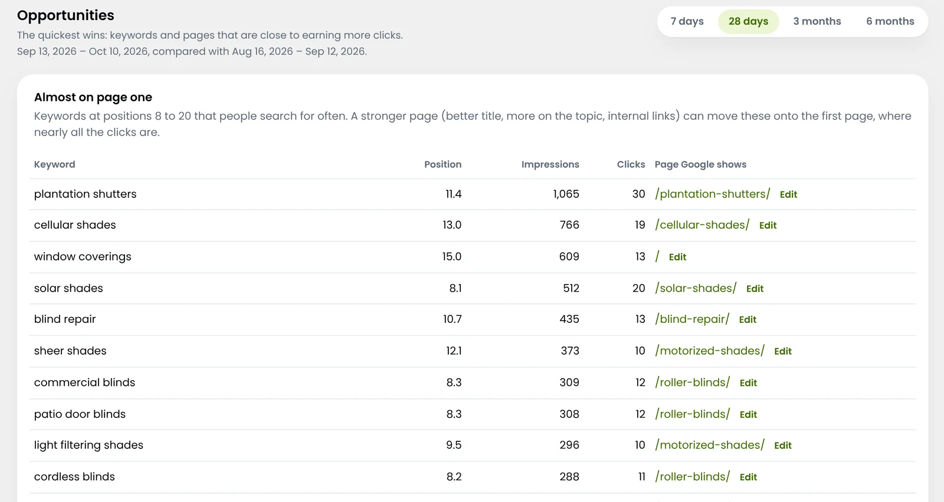
Task: Click the "solar shades" keyword
Action: pyautogui.click(x=68, y=288)
